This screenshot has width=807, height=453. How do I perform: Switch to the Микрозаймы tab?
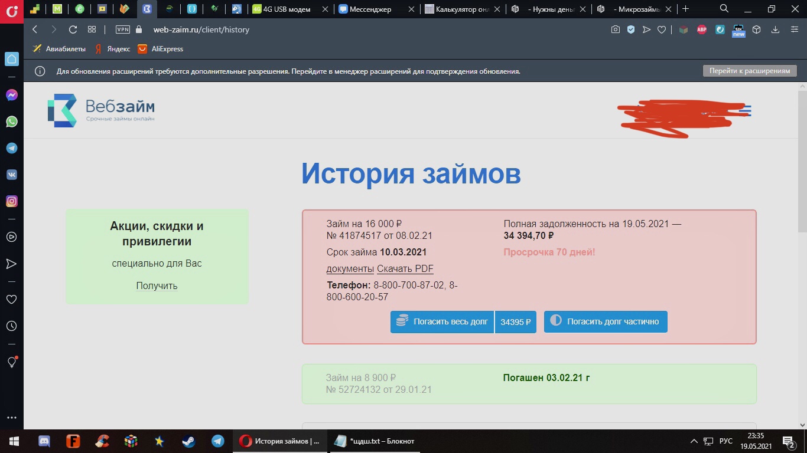click(635, 9)
